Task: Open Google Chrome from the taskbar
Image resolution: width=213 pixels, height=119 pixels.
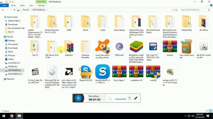Action: 12,116
